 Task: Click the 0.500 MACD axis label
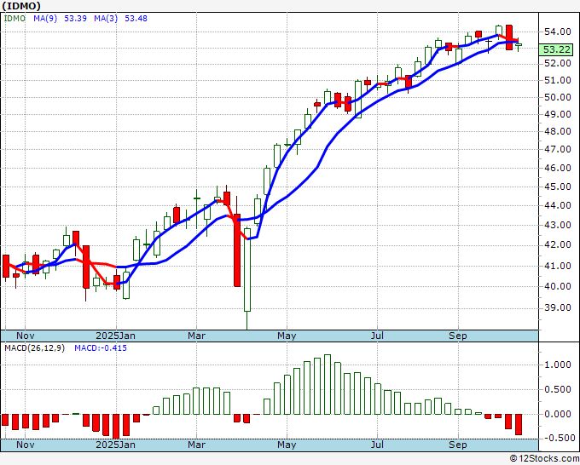pyautogui.click(x=558, y=390)
